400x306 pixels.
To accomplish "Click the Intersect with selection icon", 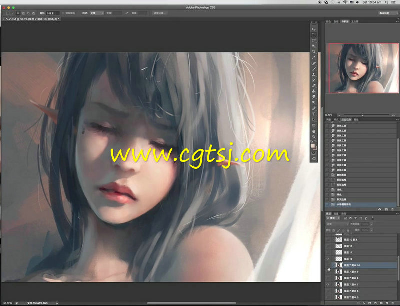I will (x=33, y=13).
